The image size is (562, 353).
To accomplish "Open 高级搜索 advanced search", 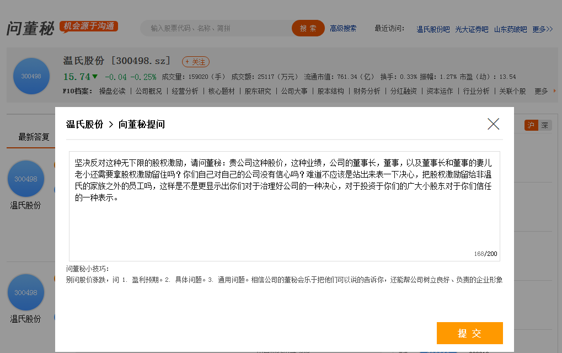I will point(343,28).
